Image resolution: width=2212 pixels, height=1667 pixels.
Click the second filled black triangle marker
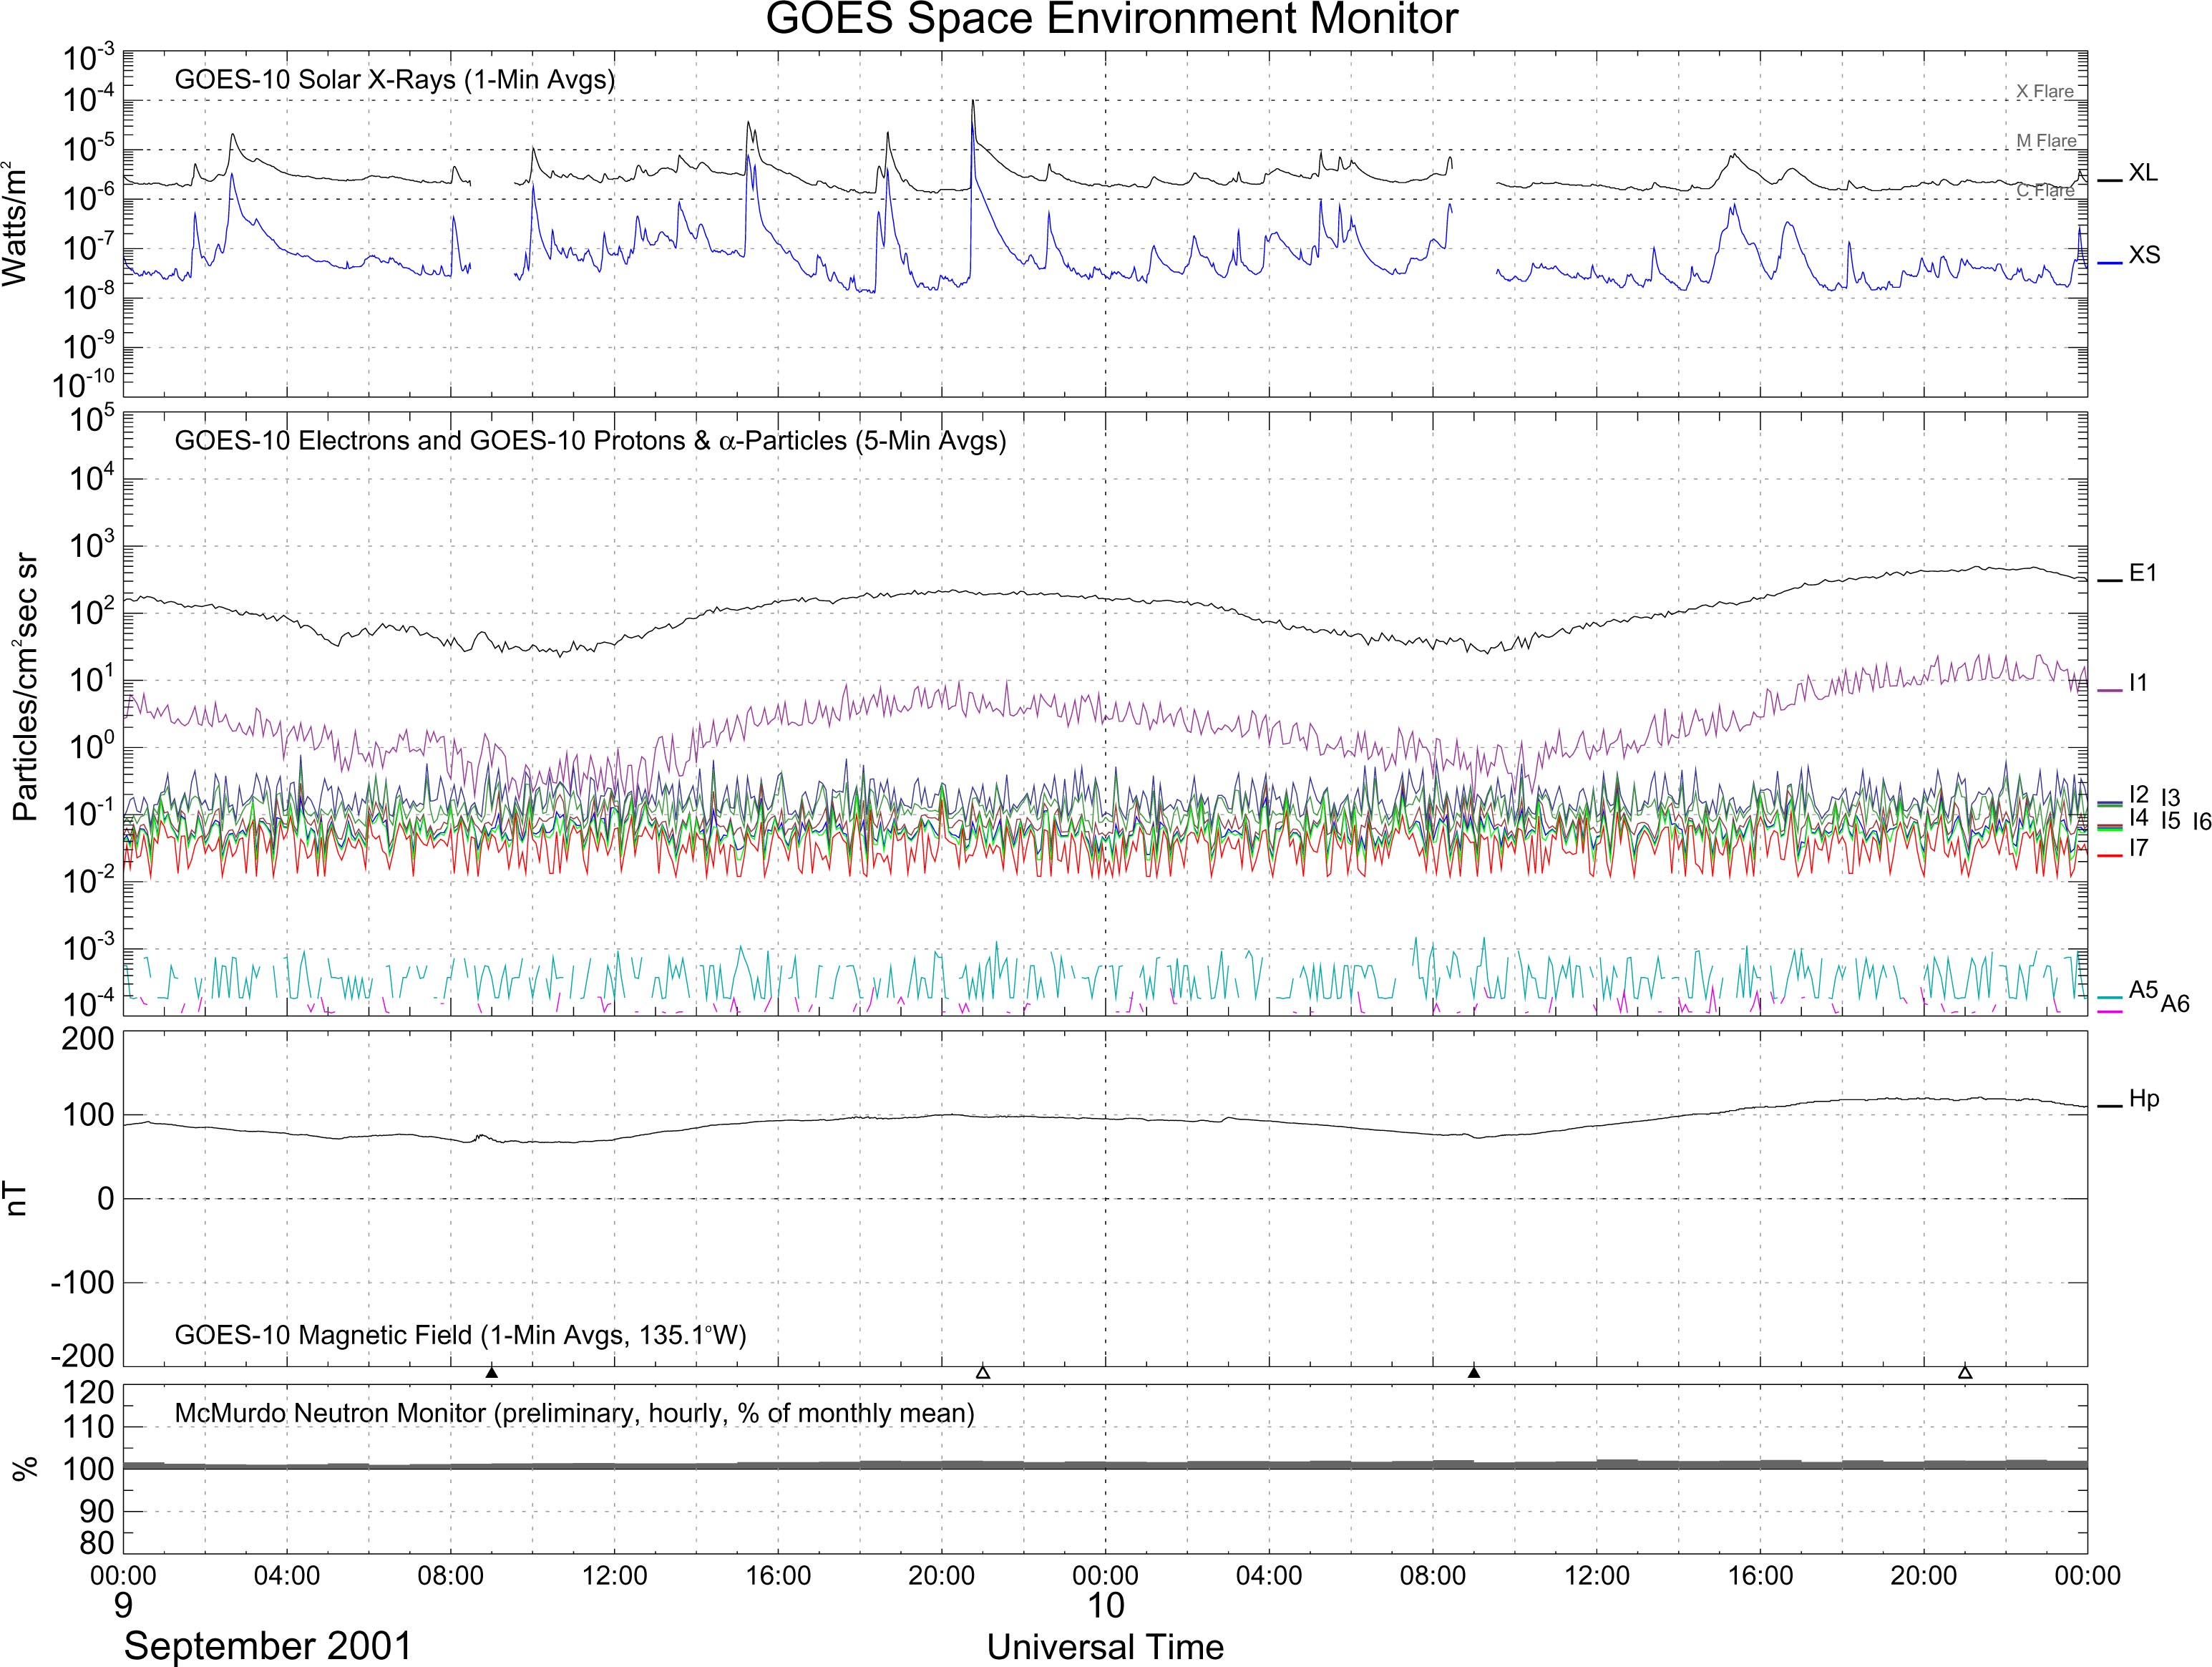(1473, 1372)
